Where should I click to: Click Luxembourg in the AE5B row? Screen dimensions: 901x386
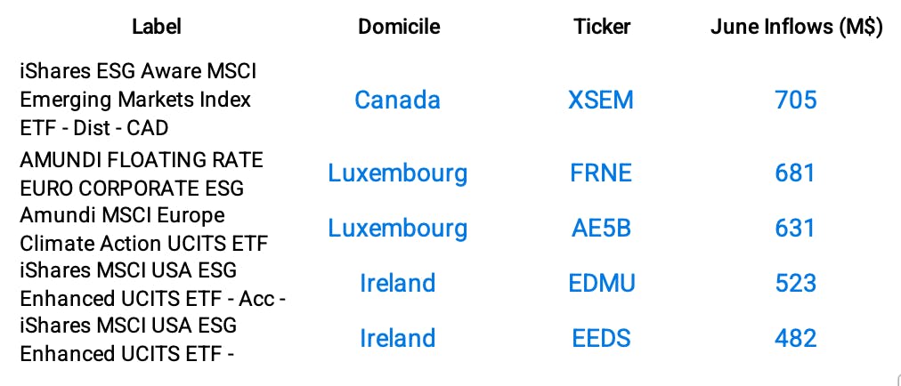[397, 228]
